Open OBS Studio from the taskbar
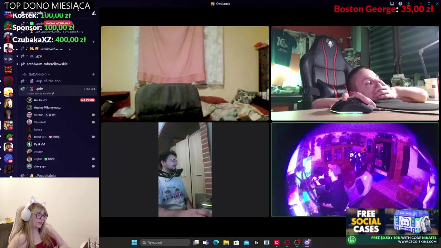 click(297, 242)
